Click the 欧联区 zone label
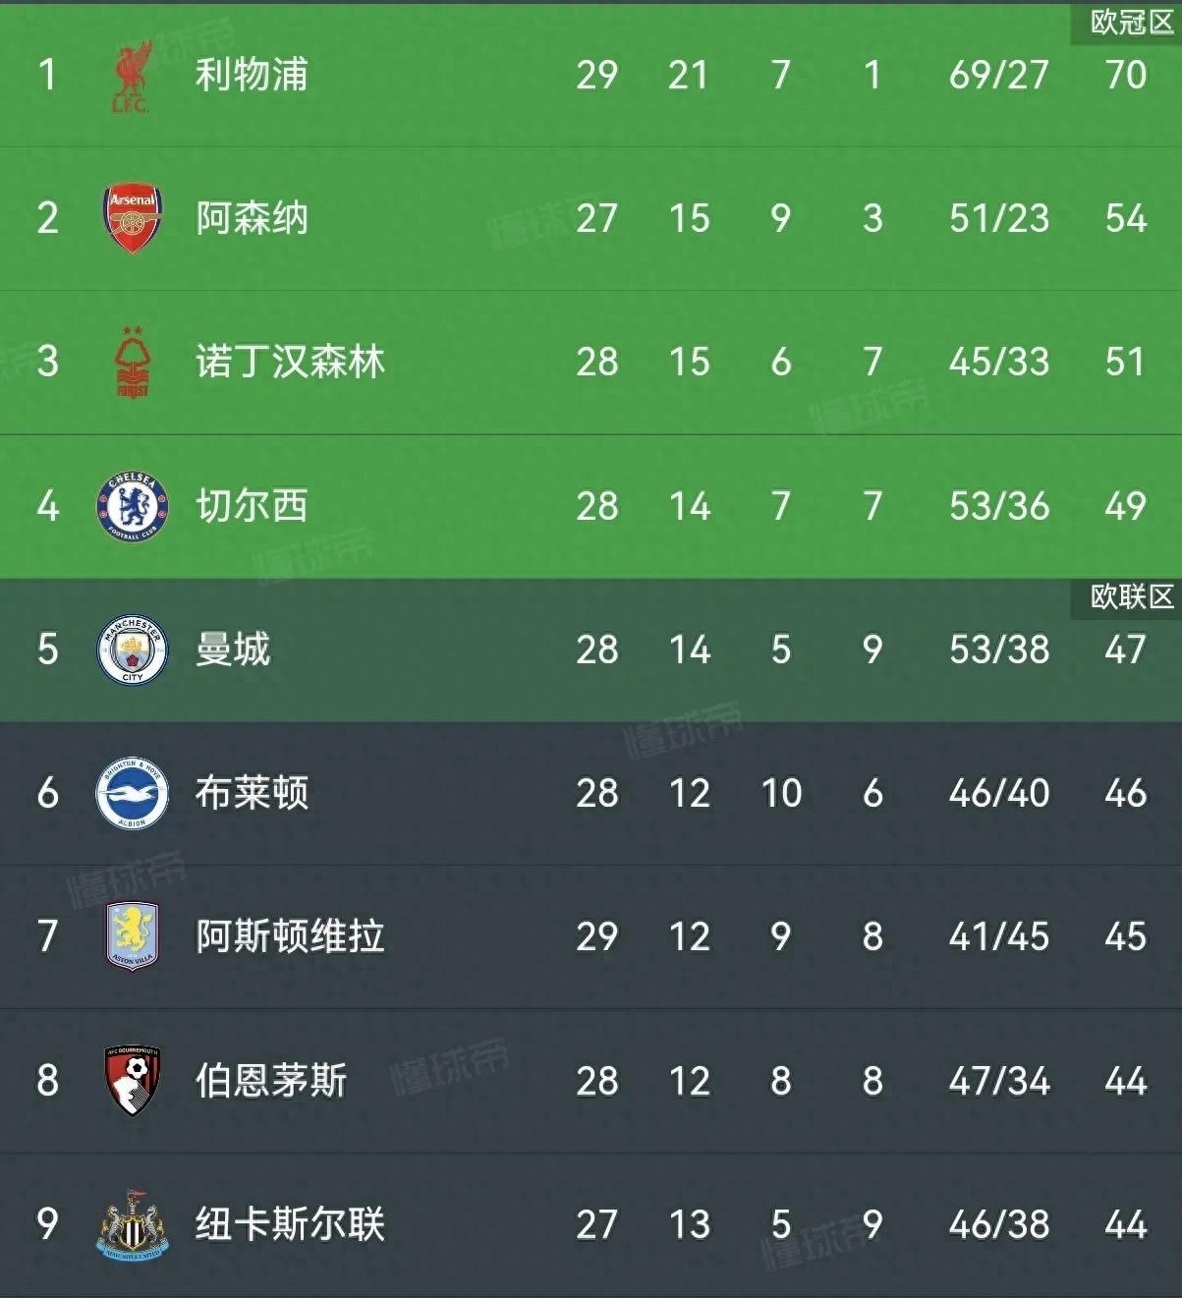Viewport: 1182px width, 1298px height. [x=1132, y=596]
